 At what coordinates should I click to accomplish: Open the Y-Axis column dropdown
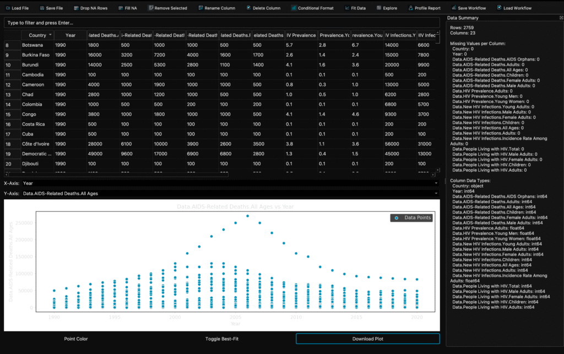[x=230, y=193]
